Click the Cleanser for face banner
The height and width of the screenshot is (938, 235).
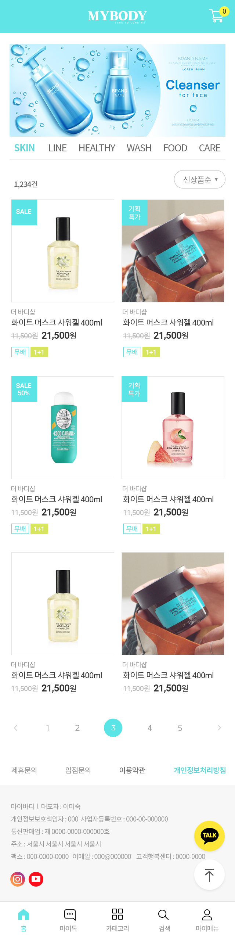click(x=117, y=90)
